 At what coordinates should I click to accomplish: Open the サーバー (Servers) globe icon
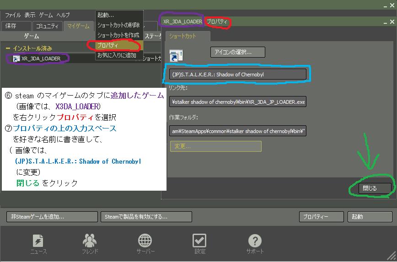coord(145,241)
